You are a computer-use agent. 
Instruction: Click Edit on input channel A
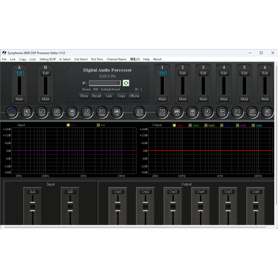click(19, 73)
